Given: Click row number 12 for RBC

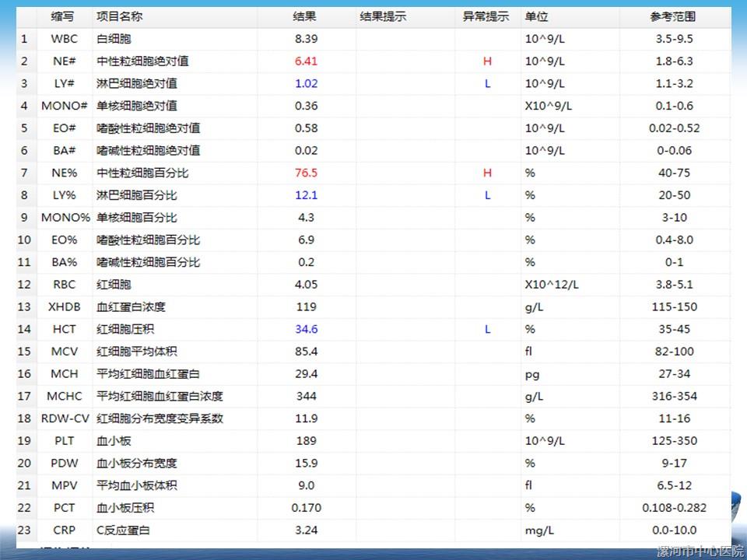Looking at the screenshot, I should pos(25,285).
